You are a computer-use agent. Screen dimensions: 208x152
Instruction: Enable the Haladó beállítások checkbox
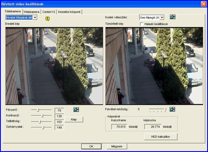[x=141, y=24]
